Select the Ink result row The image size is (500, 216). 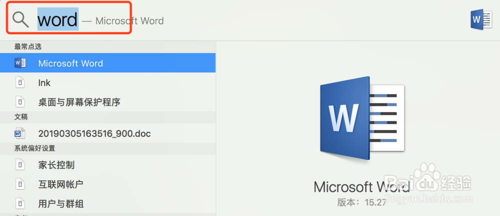pyautogui.click(x=108, y=83)
